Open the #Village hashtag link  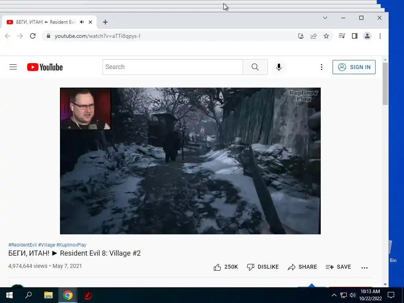click(47, 245)
